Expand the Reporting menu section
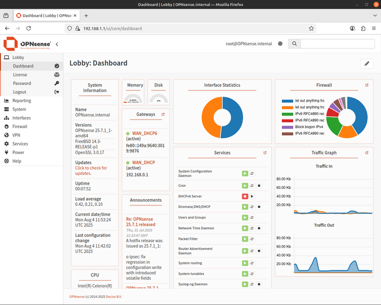Viewport: 381px width, 305px height. 31,101
